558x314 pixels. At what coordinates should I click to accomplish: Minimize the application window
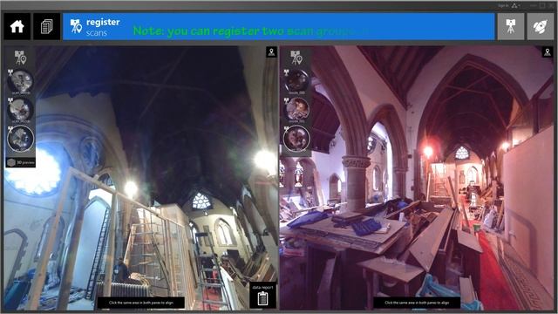point(533,6)
